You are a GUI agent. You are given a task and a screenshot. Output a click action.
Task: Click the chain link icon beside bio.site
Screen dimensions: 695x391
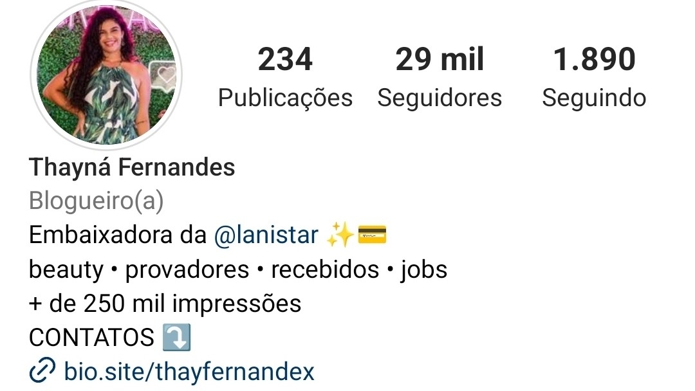click(x=42, y=370)
